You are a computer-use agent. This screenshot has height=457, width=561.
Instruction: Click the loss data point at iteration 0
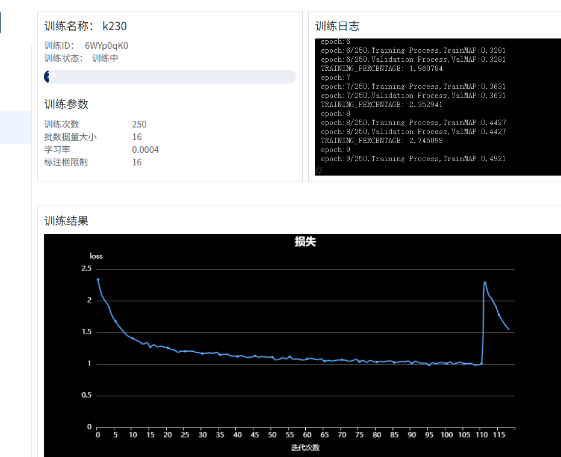(98, 280)
